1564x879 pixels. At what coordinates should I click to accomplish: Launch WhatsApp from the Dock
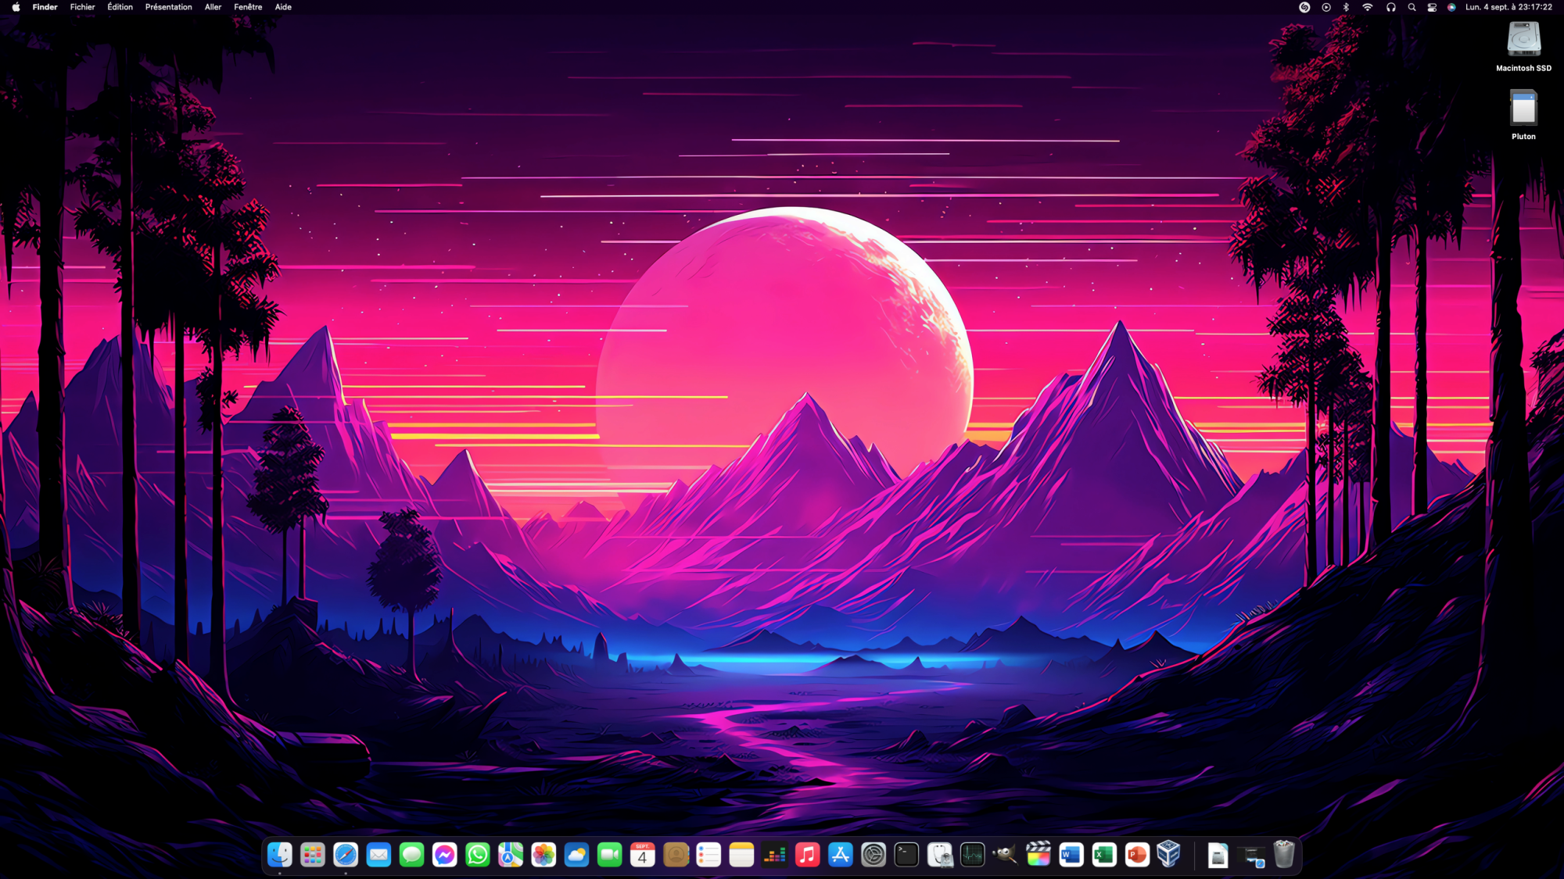pos(478,855)
